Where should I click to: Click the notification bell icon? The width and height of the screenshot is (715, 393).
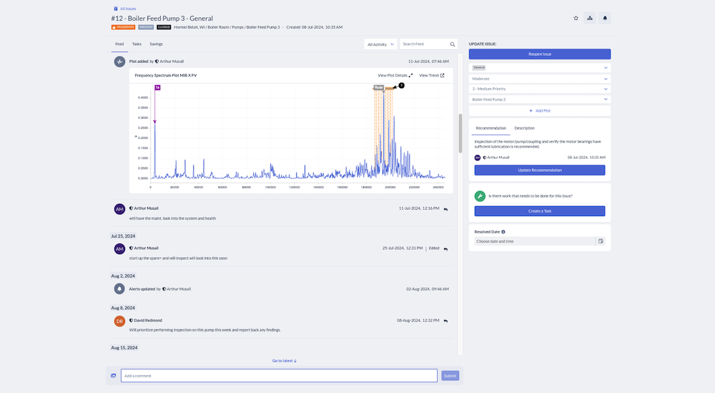click(605, 18)
